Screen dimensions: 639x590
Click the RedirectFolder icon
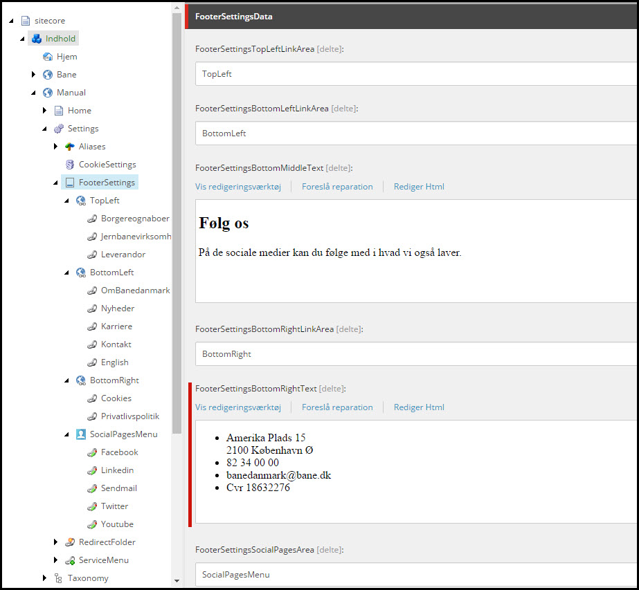click(x=70, y=542)
